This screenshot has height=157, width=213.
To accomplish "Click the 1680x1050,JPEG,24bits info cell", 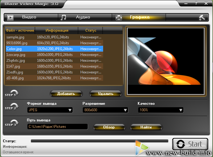I will pyautogui.click(x=55, y=66).
